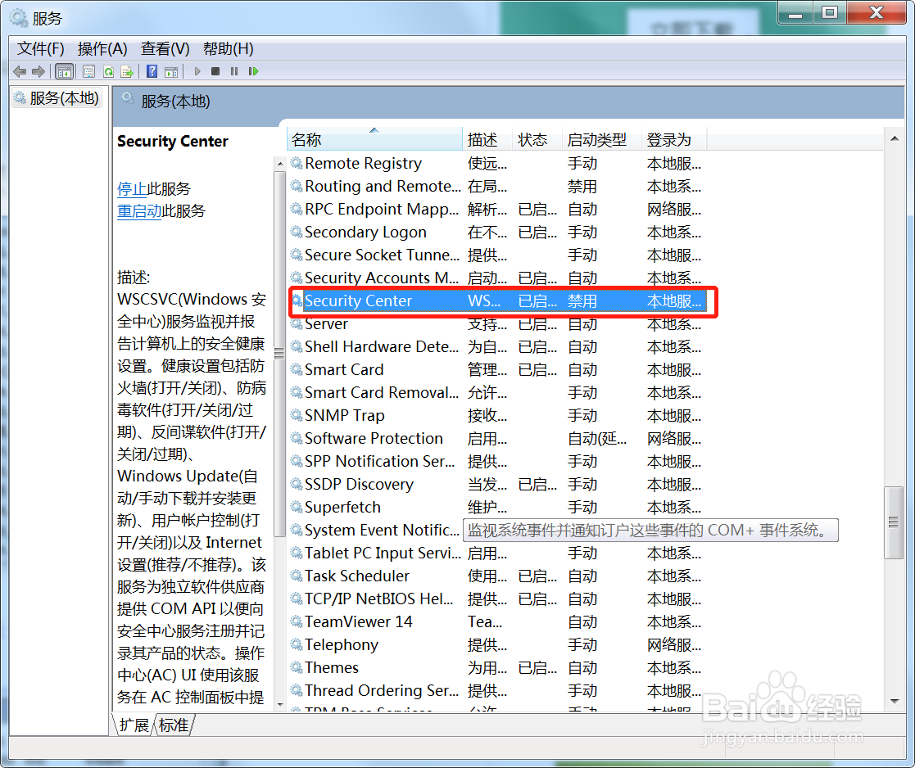This screenshot has height=768, width=915.
Task: Toggle show/hide console tree button
Action: (x=64, y=72)
